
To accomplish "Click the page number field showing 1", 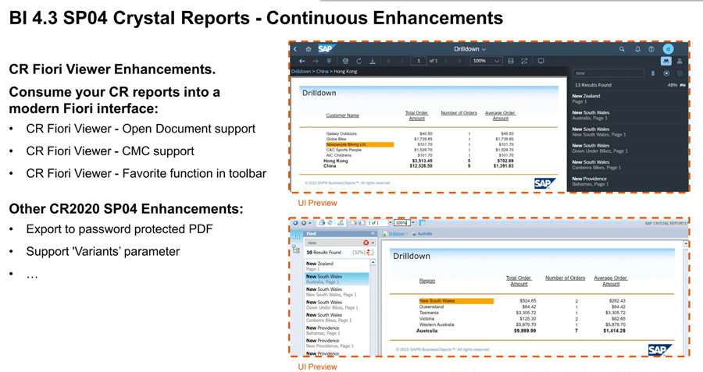I will tap(419, 61).
